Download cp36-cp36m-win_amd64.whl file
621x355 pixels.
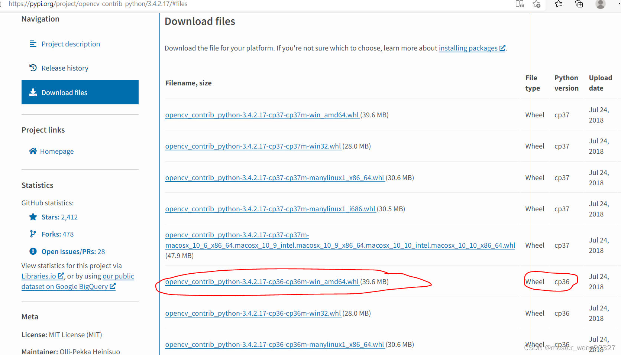tap(262, 281)
